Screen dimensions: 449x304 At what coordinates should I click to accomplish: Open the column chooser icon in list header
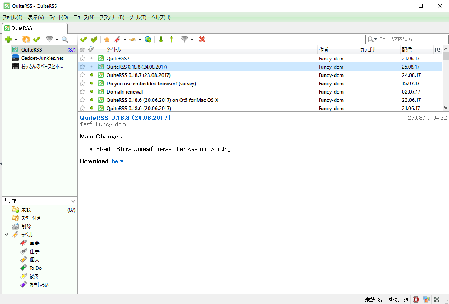click(437, 50)
